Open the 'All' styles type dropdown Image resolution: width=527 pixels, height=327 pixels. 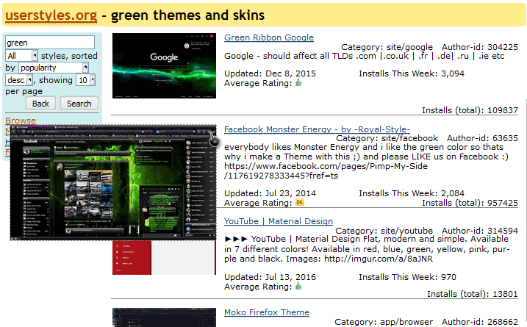pos(21,55)
